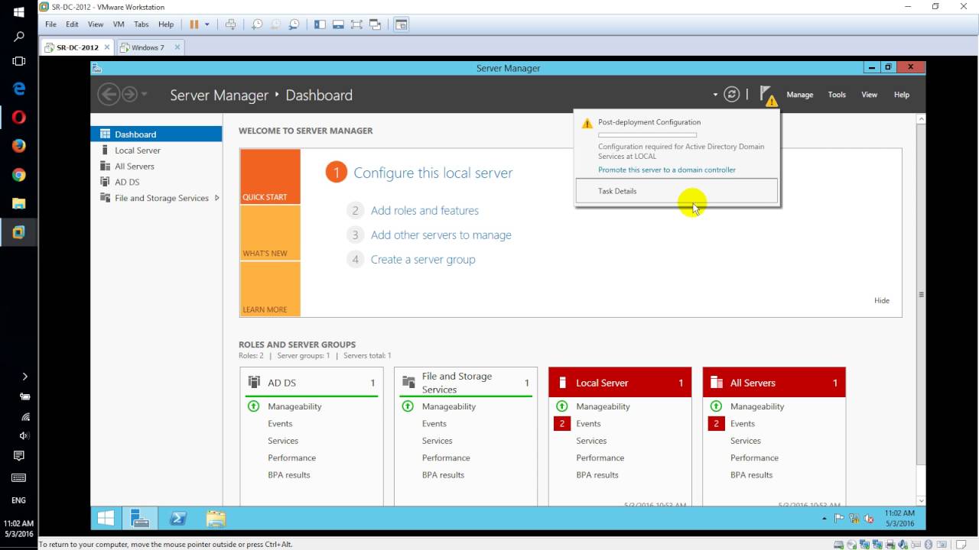Toggle VMware library sidebar view
The width and height of the screenshot is (979, 550).
320,24
